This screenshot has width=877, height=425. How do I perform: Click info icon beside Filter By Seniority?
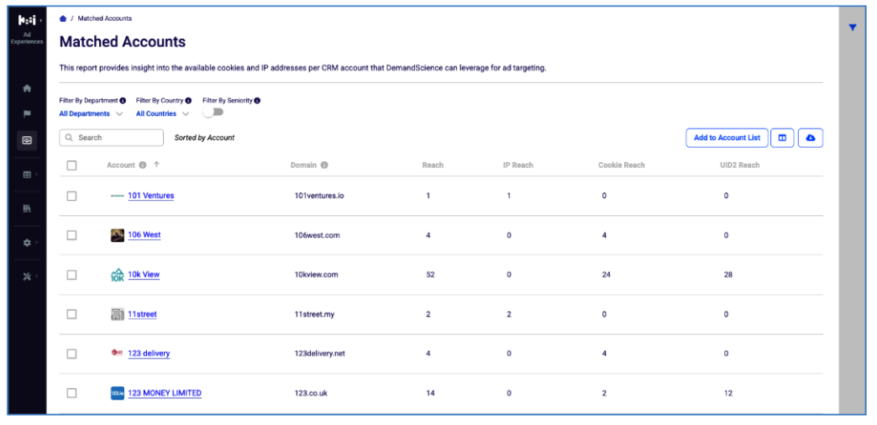pyautogui.click(x=257, y=101)
